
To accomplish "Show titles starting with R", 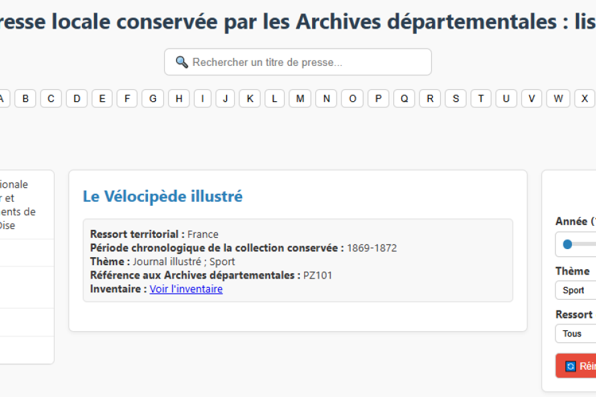I will [430, 99].
